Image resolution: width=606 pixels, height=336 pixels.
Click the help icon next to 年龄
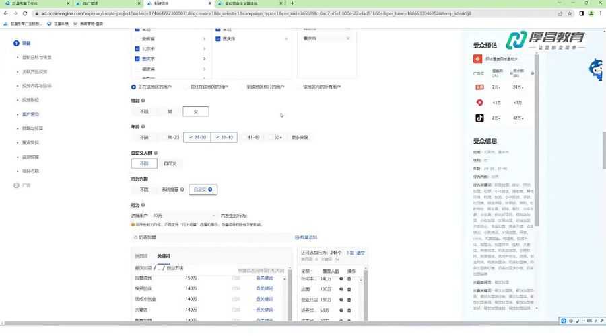143,126
